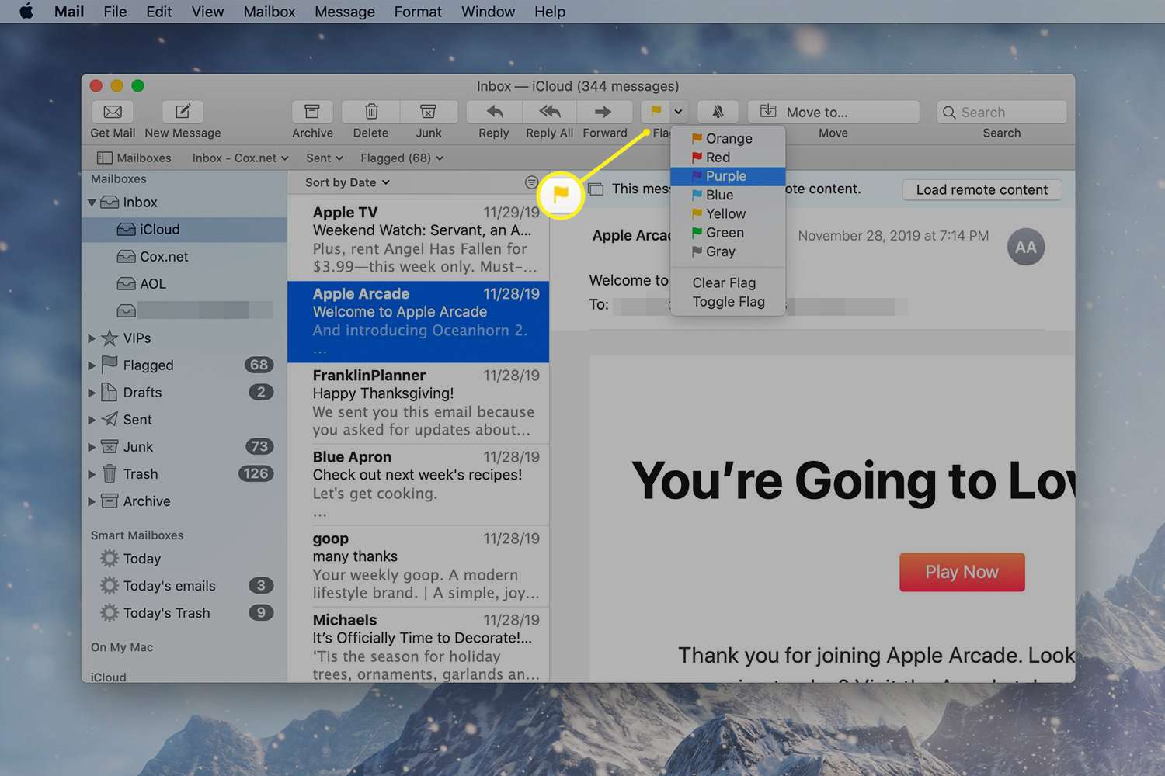Open the Format menu in menu bar

[x=418, y=12]
